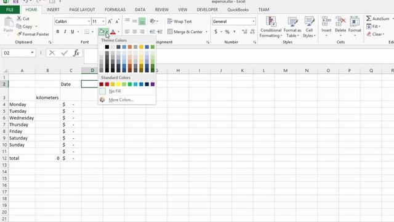Align text left
394x222 pixels.
(x=127, y=31)
